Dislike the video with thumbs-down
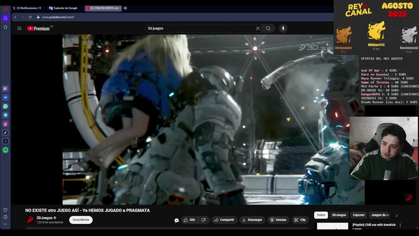419x236 pixels. [203, 220]
